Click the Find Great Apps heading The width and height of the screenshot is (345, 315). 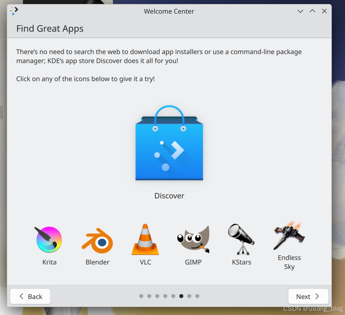click(50, 28)
